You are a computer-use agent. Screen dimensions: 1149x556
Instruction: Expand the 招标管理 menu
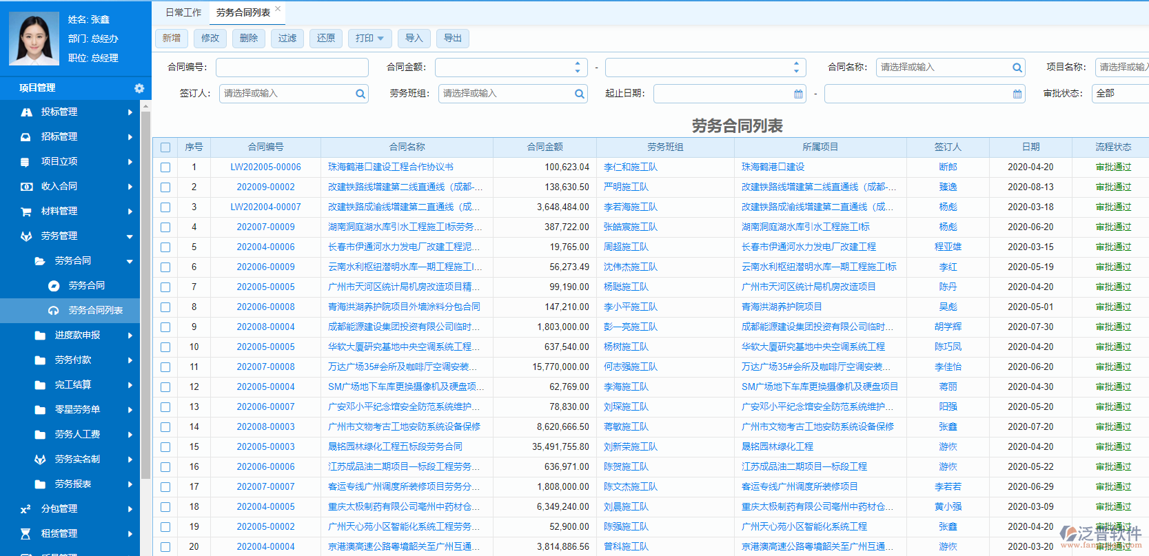pos(130,137)
